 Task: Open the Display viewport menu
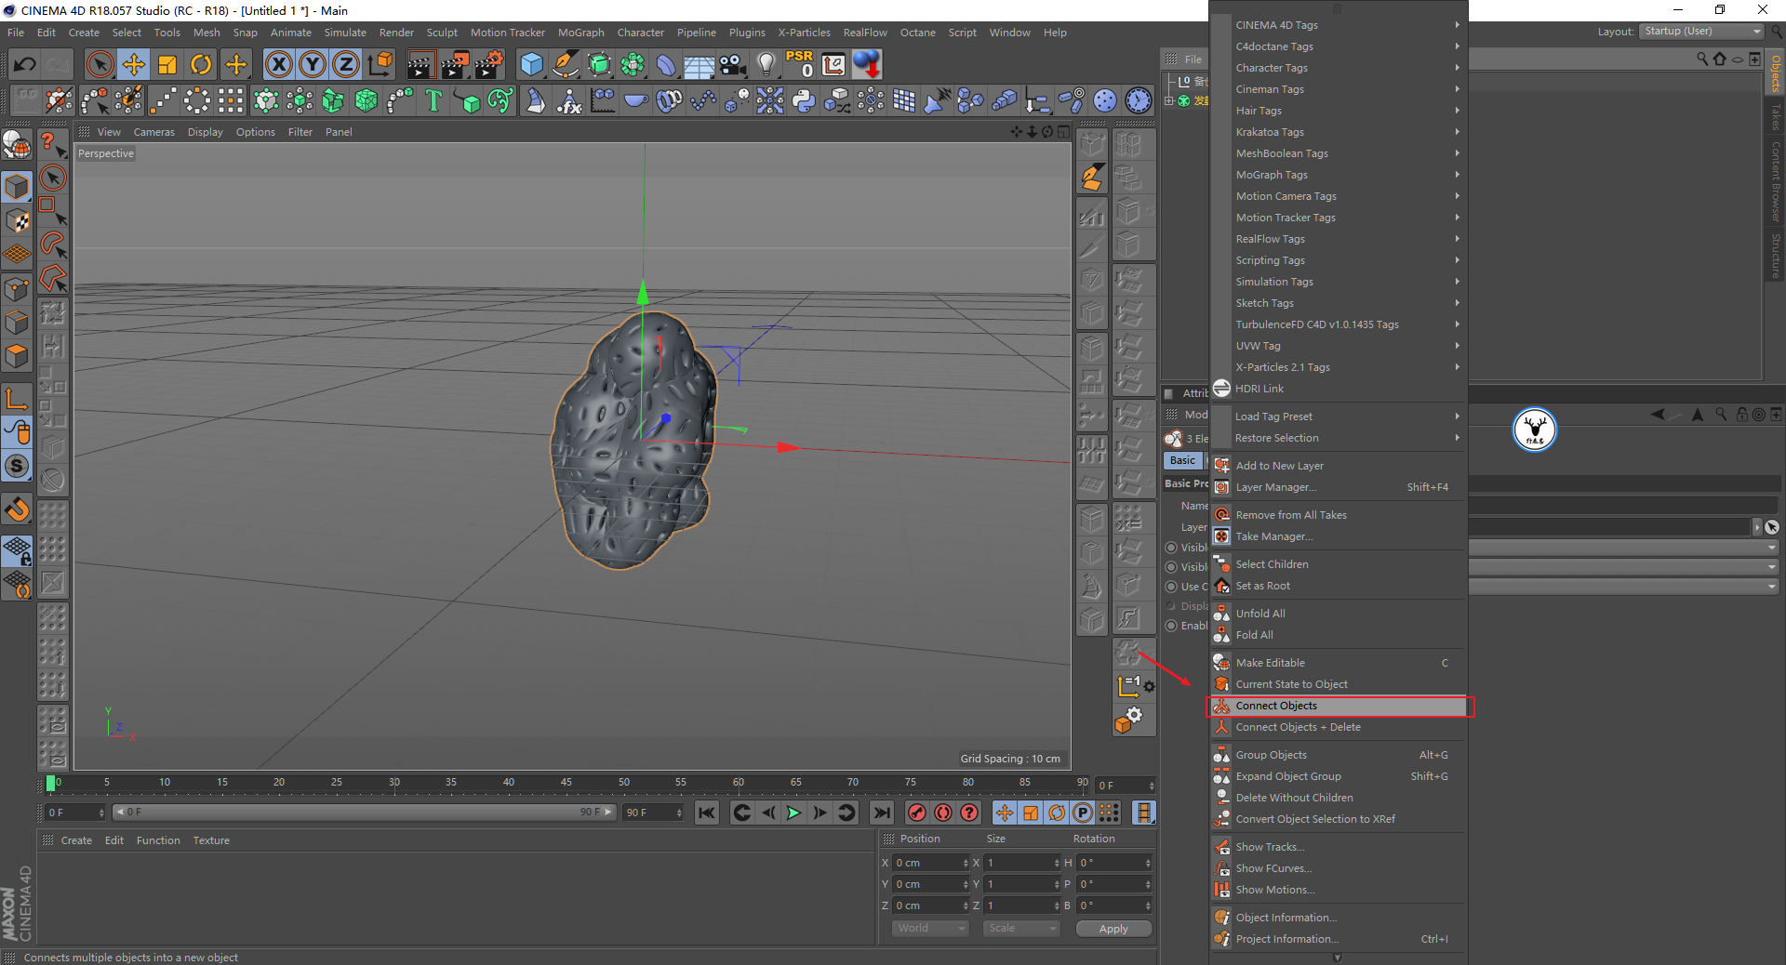tap(205, 132)
